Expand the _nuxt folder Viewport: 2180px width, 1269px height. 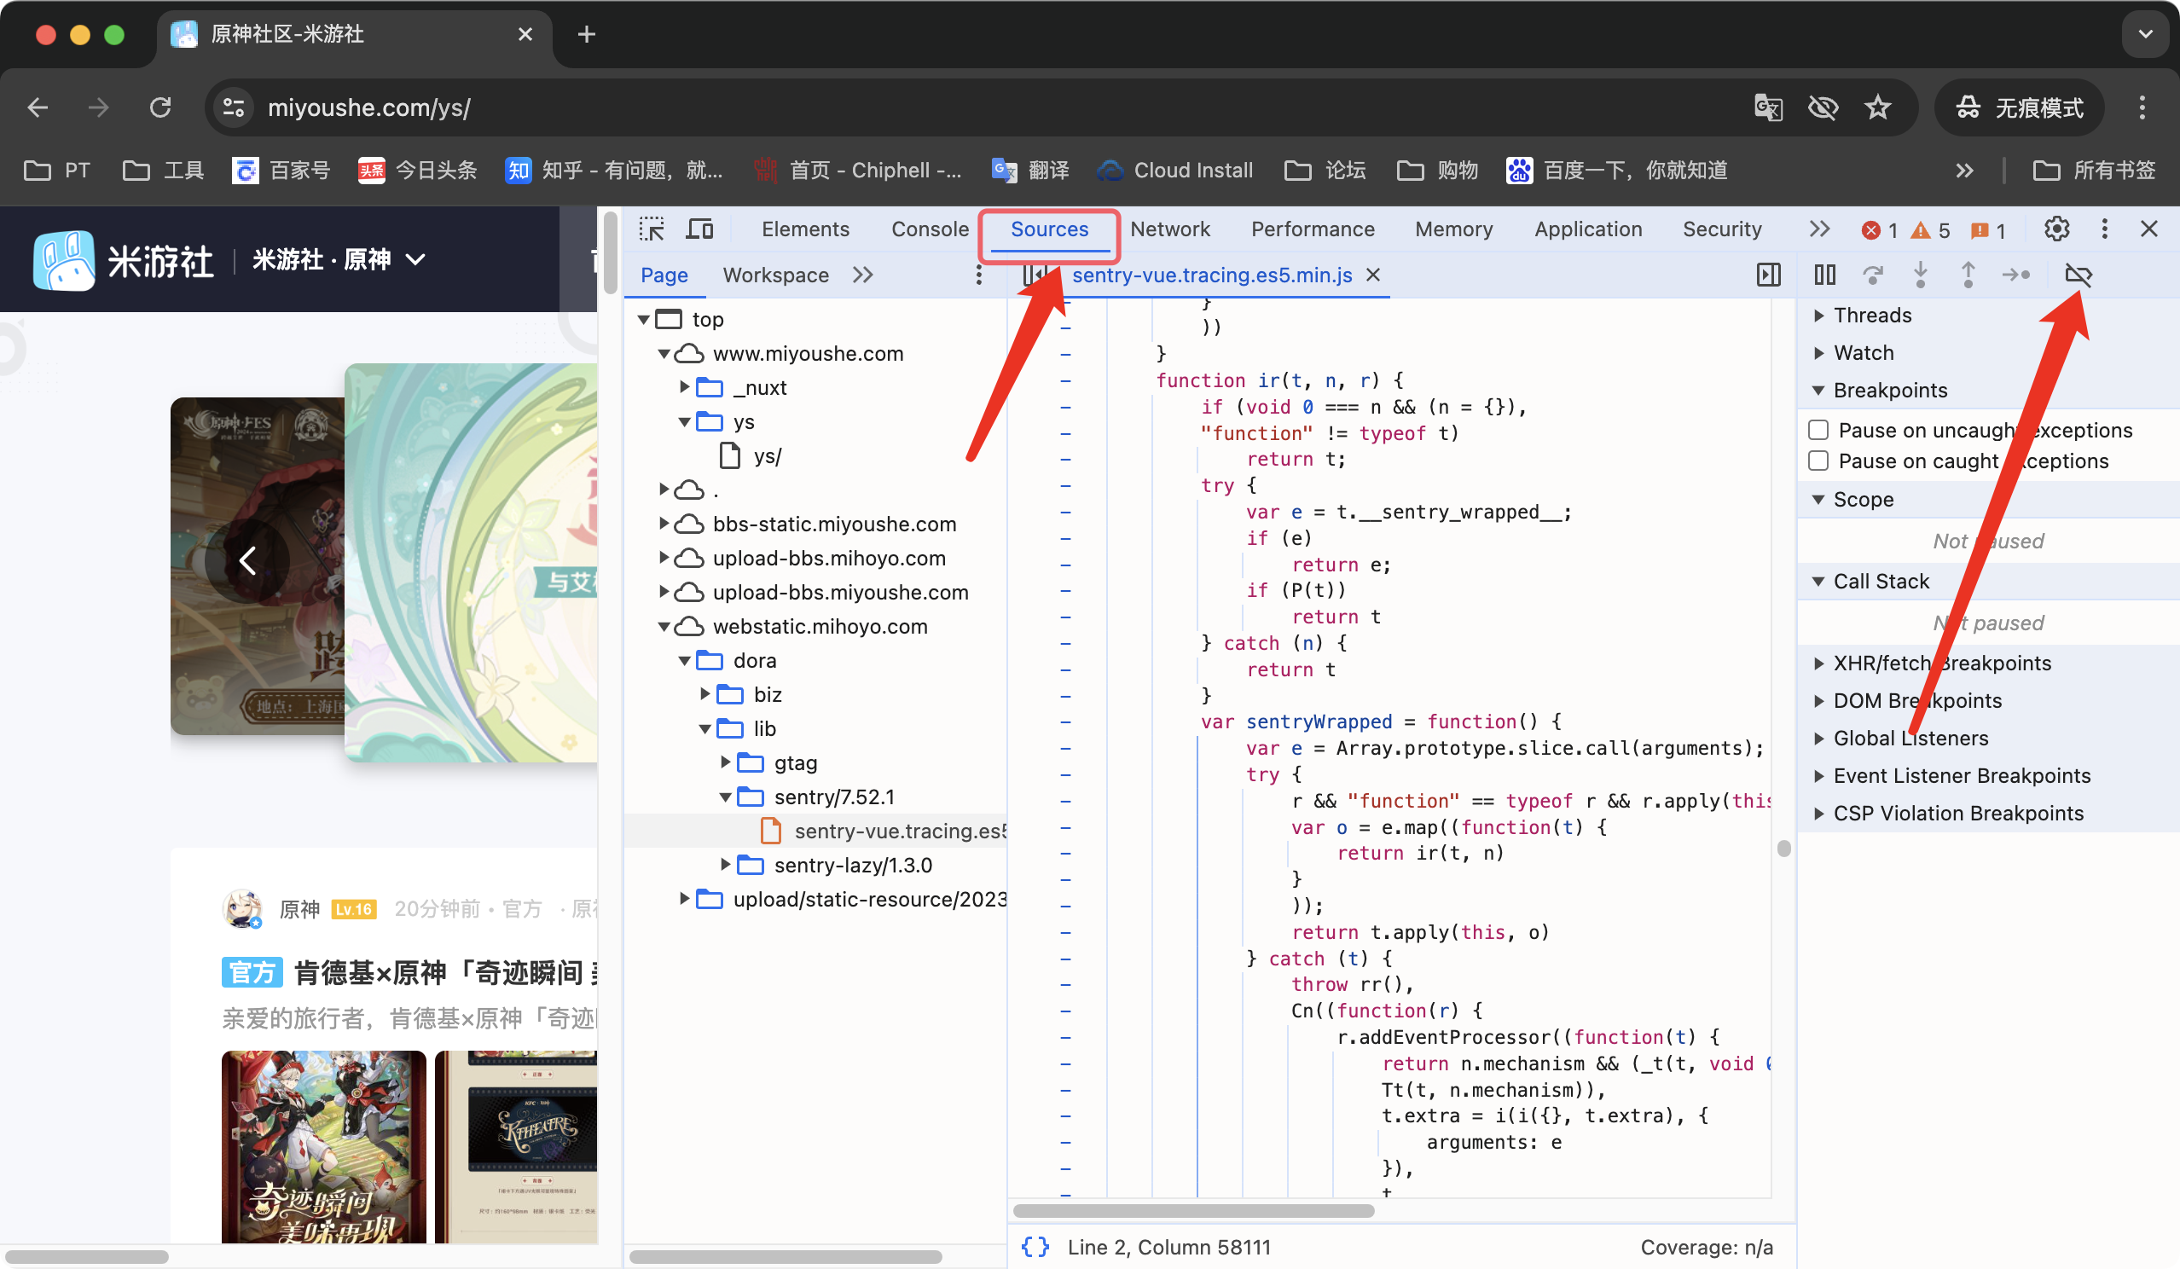pos(684,387)
